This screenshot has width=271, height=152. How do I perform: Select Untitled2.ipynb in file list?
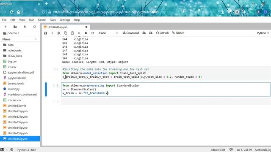click(20, 117)
